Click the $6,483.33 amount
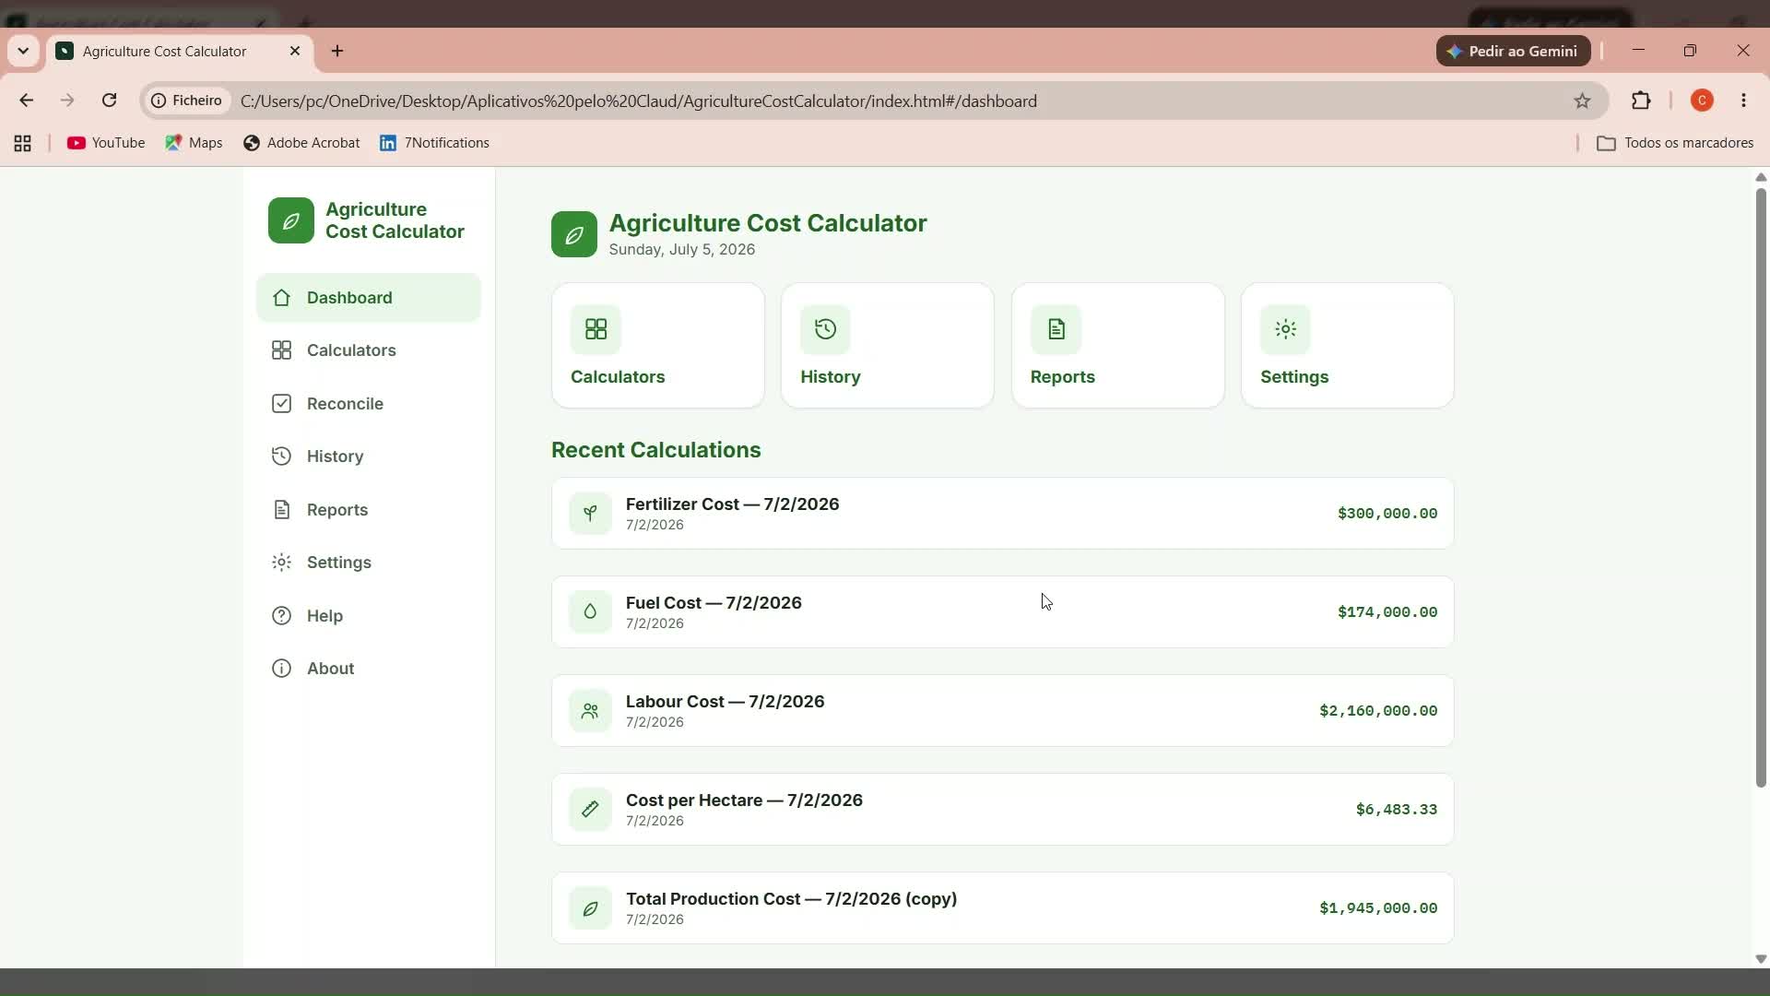Screen dimensions: 1770x996 [1396, 810]
